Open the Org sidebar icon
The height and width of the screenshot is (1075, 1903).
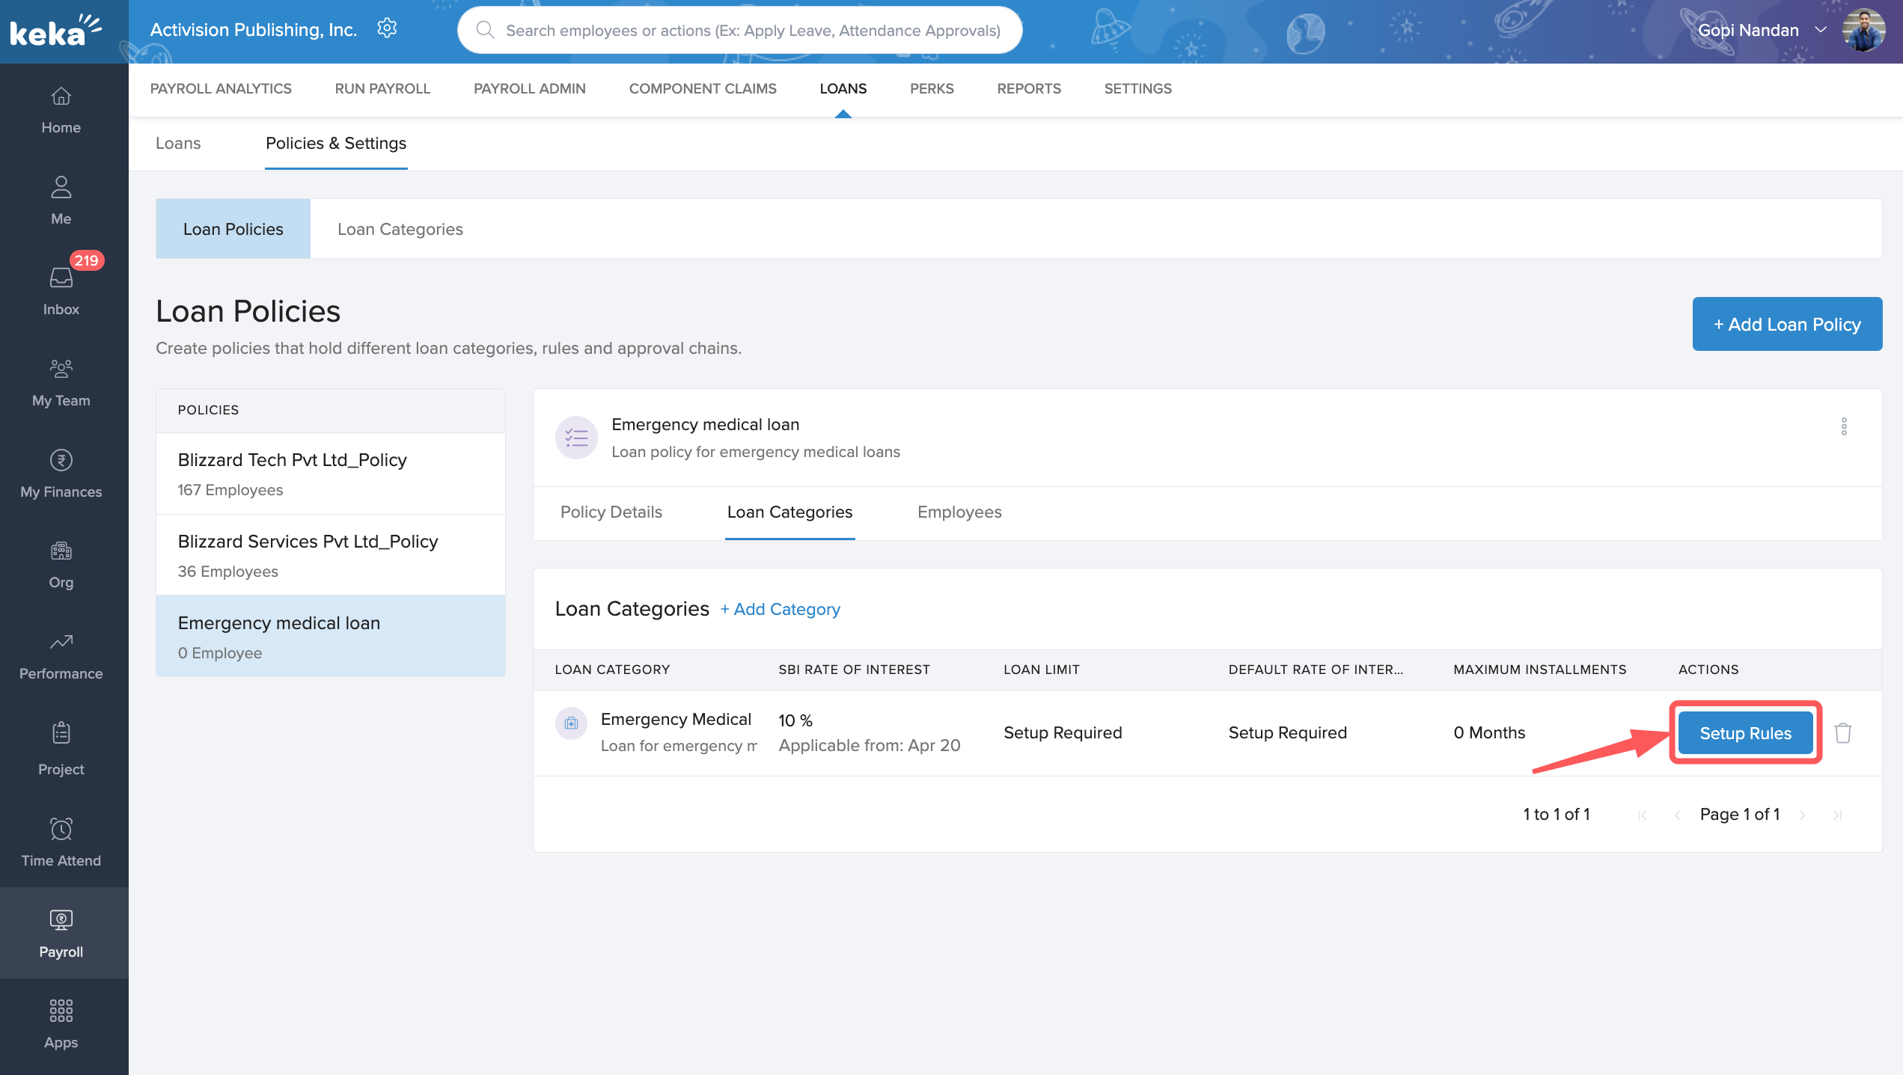(x=61, y=564)
